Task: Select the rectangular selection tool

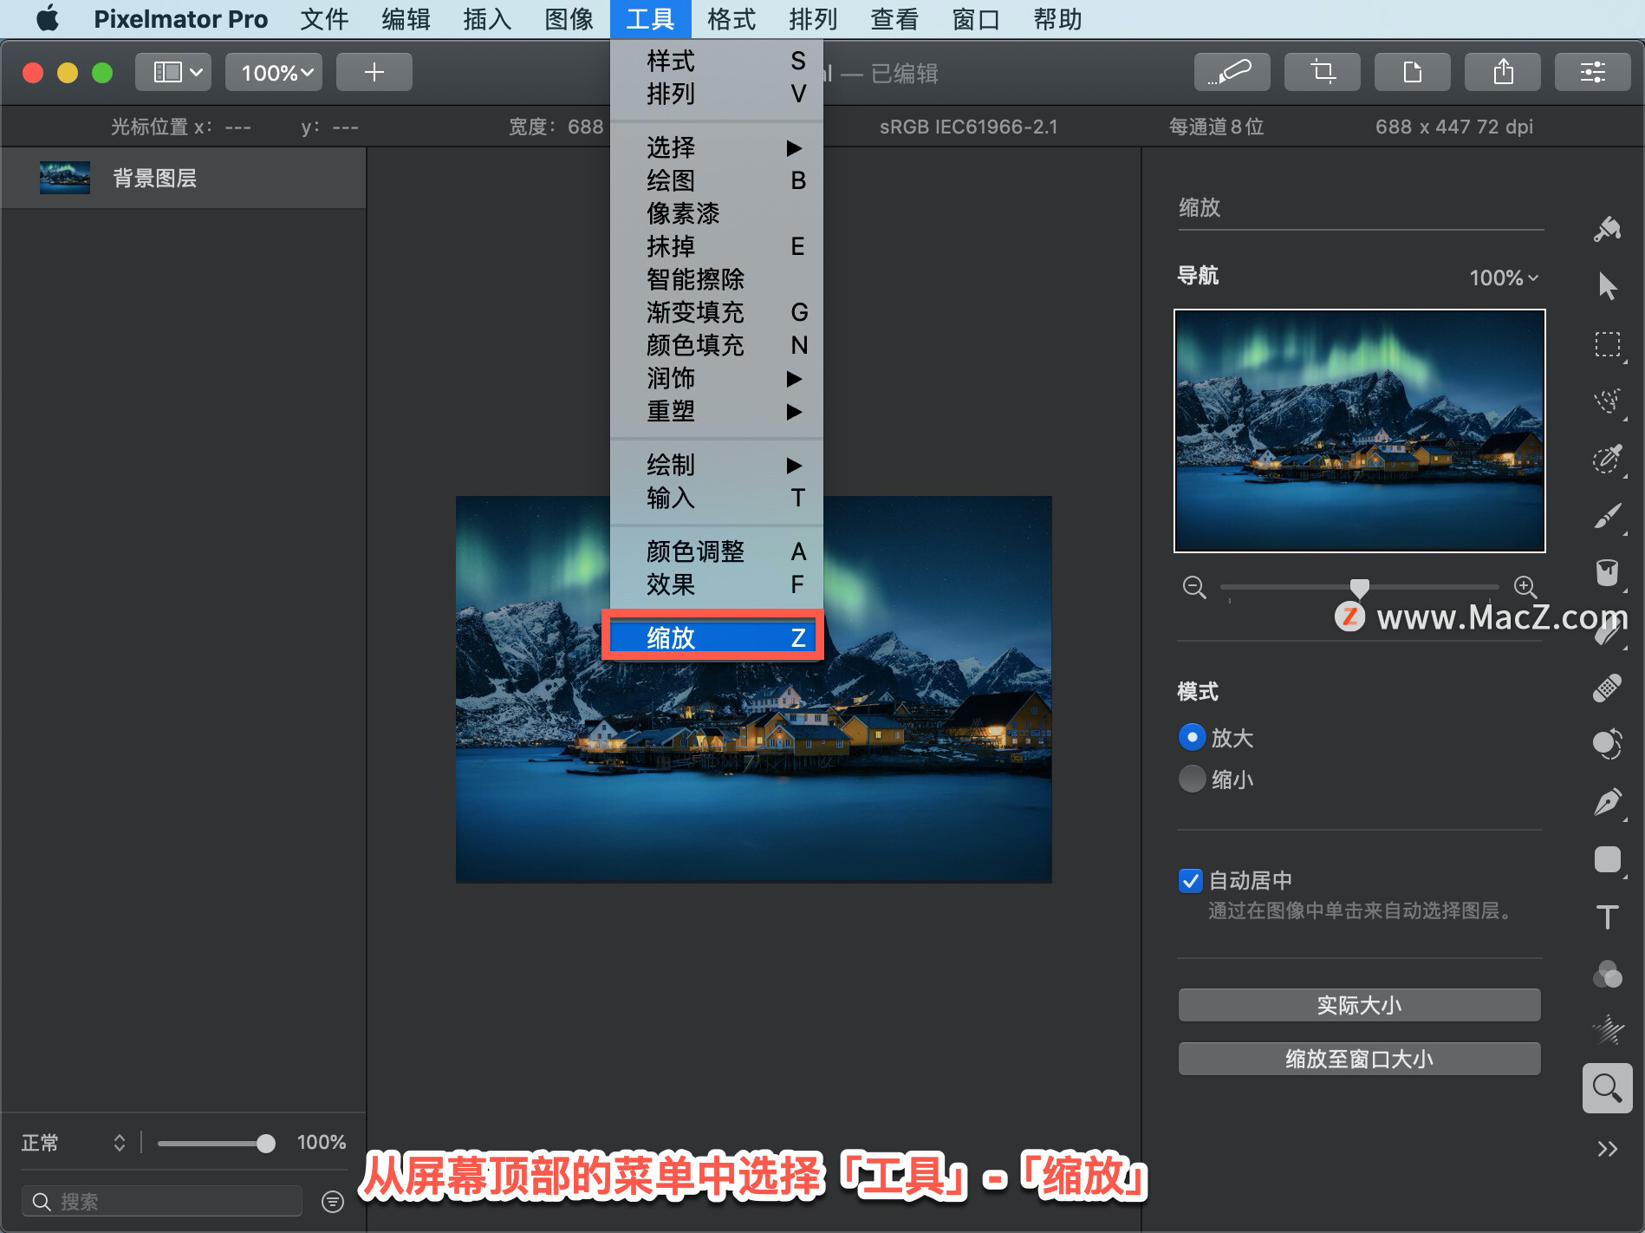Action: pos(1607,344)
